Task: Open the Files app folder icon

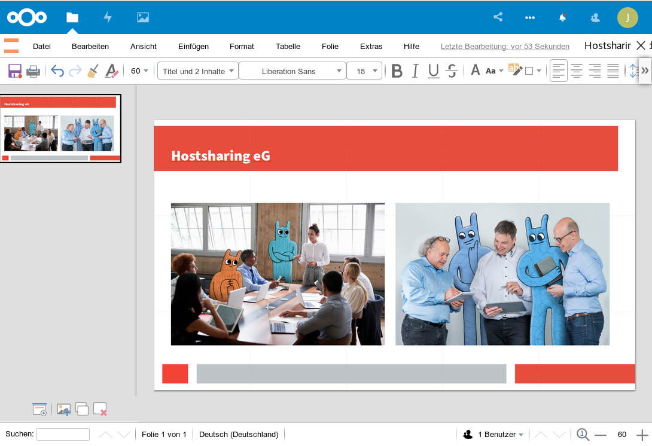Action: click(72, 17)
